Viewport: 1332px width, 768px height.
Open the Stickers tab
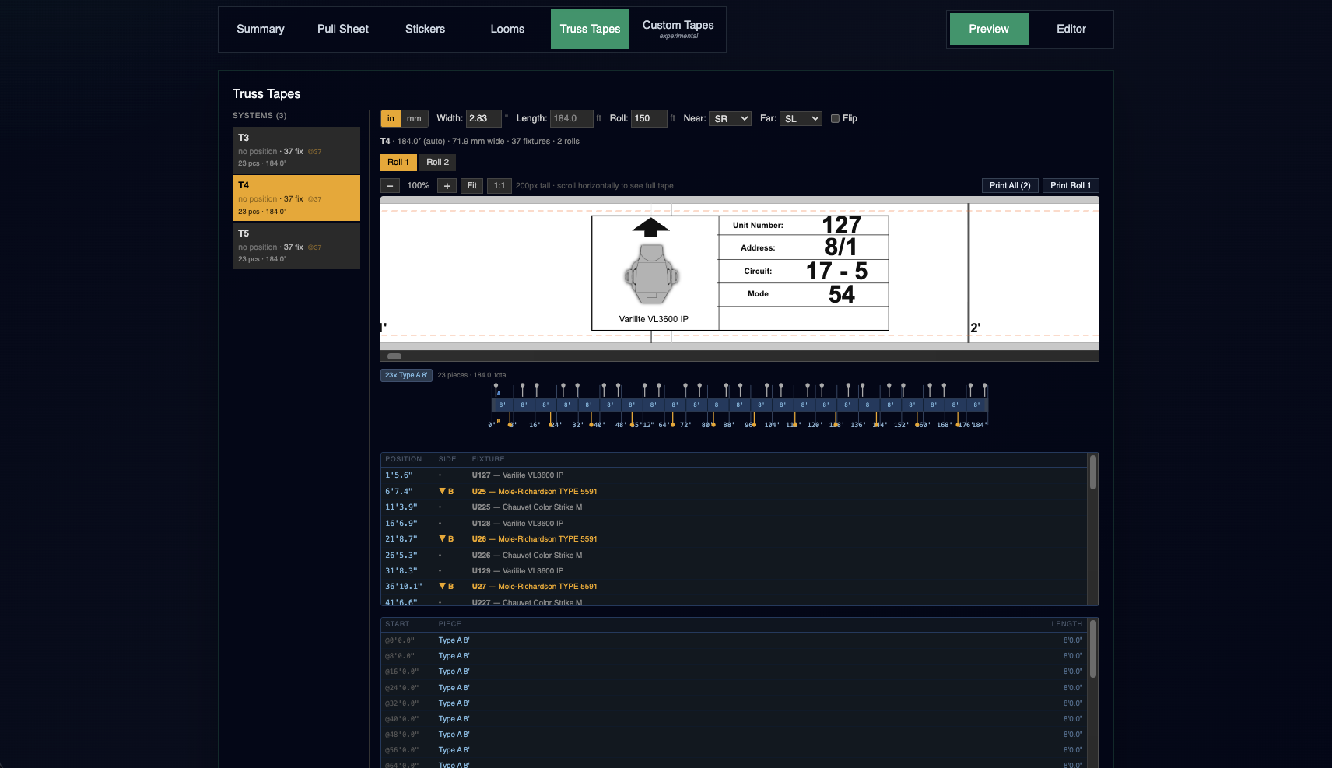(425, 29)
